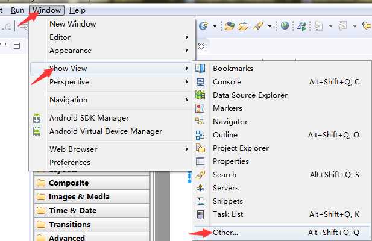Expand the Editor submenu
Image resolution: width=372 pixels, height=241 pixels.
pos(112,37)
